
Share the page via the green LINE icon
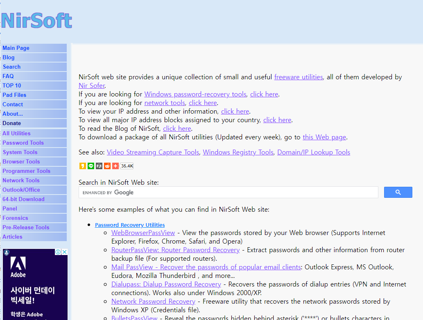[x=91, y=166]
